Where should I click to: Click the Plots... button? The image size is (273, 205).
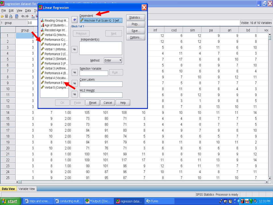coord(136,24)
